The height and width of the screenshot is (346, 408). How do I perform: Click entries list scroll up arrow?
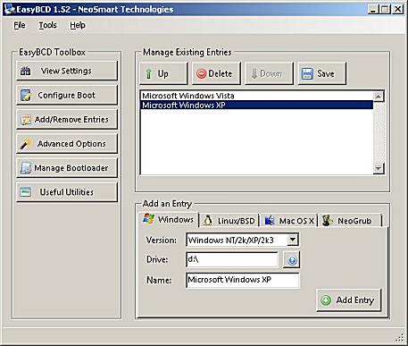click(379, 97)
